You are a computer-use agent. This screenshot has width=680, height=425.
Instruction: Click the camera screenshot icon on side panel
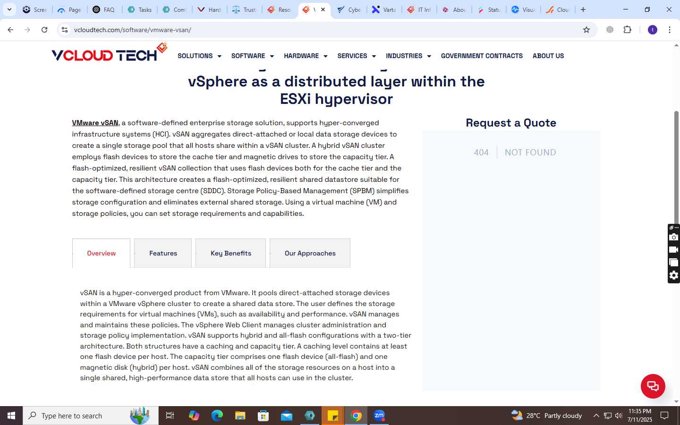674,237
